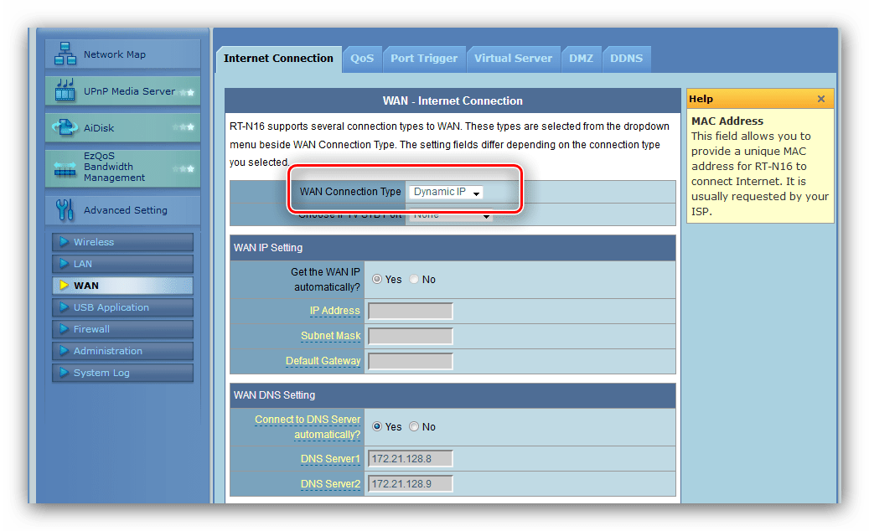Close the Help panel with X
This screenshot has width=869, height=531.
820,99
